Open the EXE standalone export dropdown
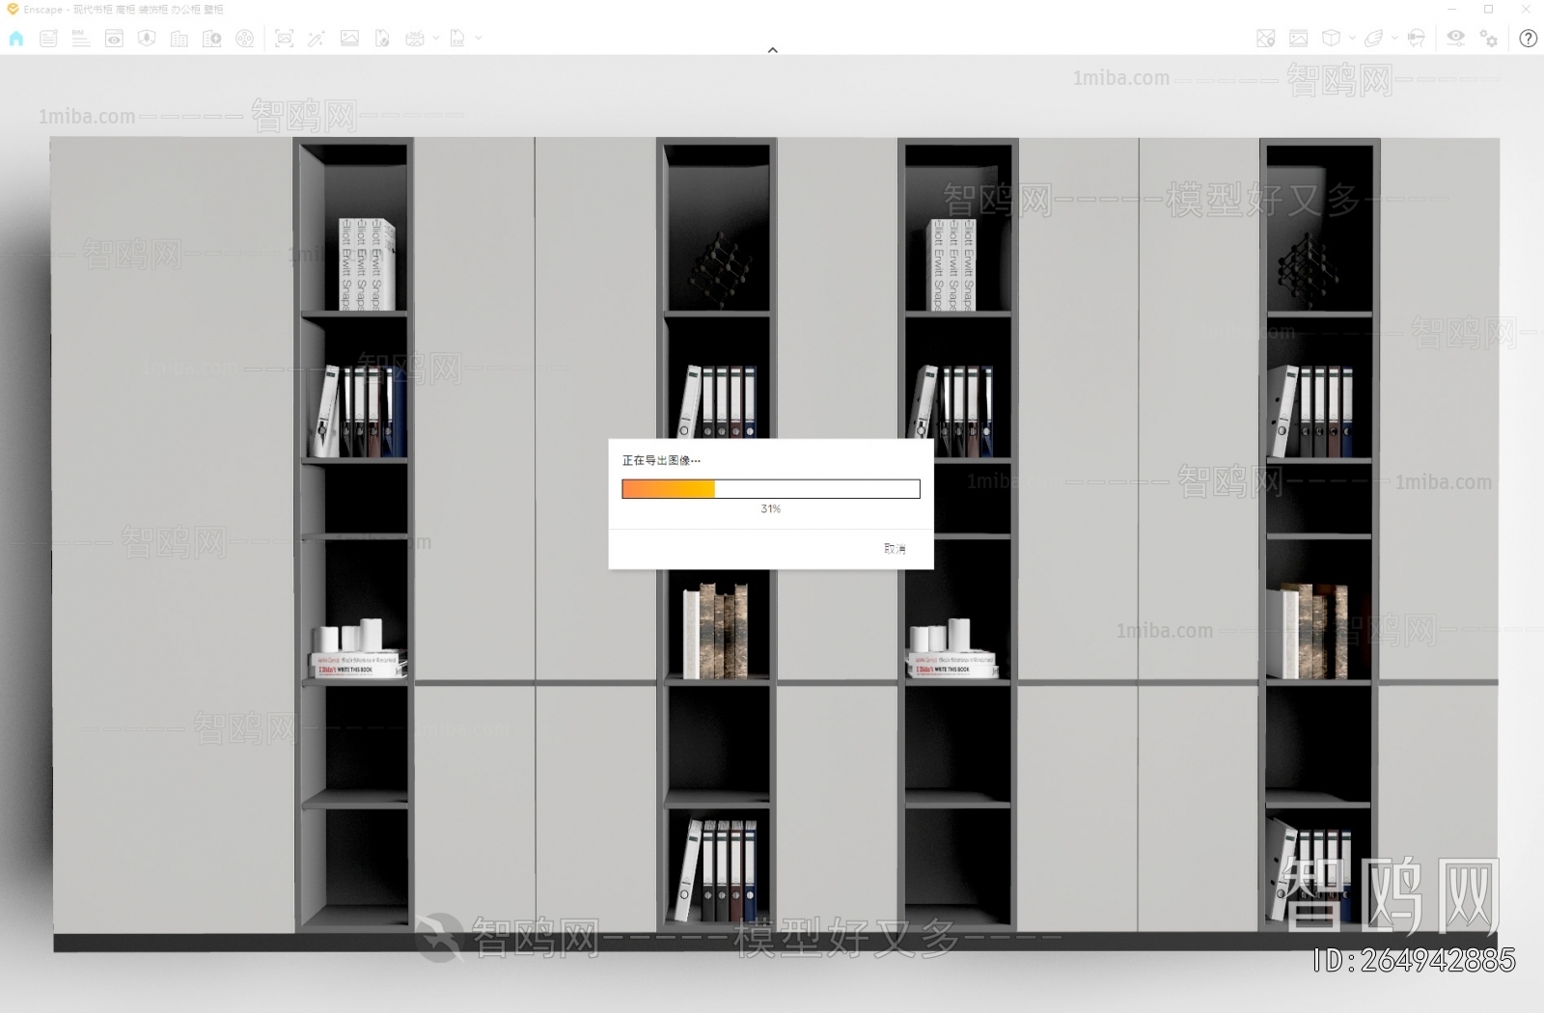 point(478,39)
